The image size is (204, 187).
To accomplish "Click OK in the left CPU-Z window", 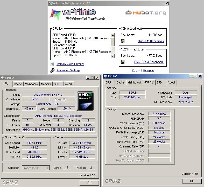I will coord(89,183).
